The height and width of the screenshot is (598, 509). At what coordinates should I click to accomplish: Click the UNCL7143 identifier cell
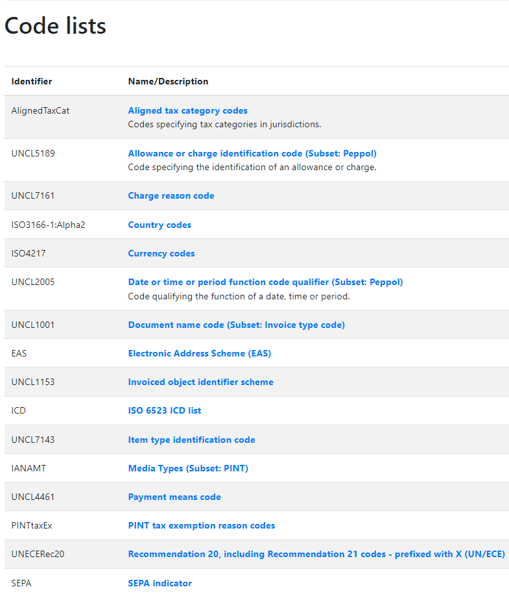(x=33, y=440)
